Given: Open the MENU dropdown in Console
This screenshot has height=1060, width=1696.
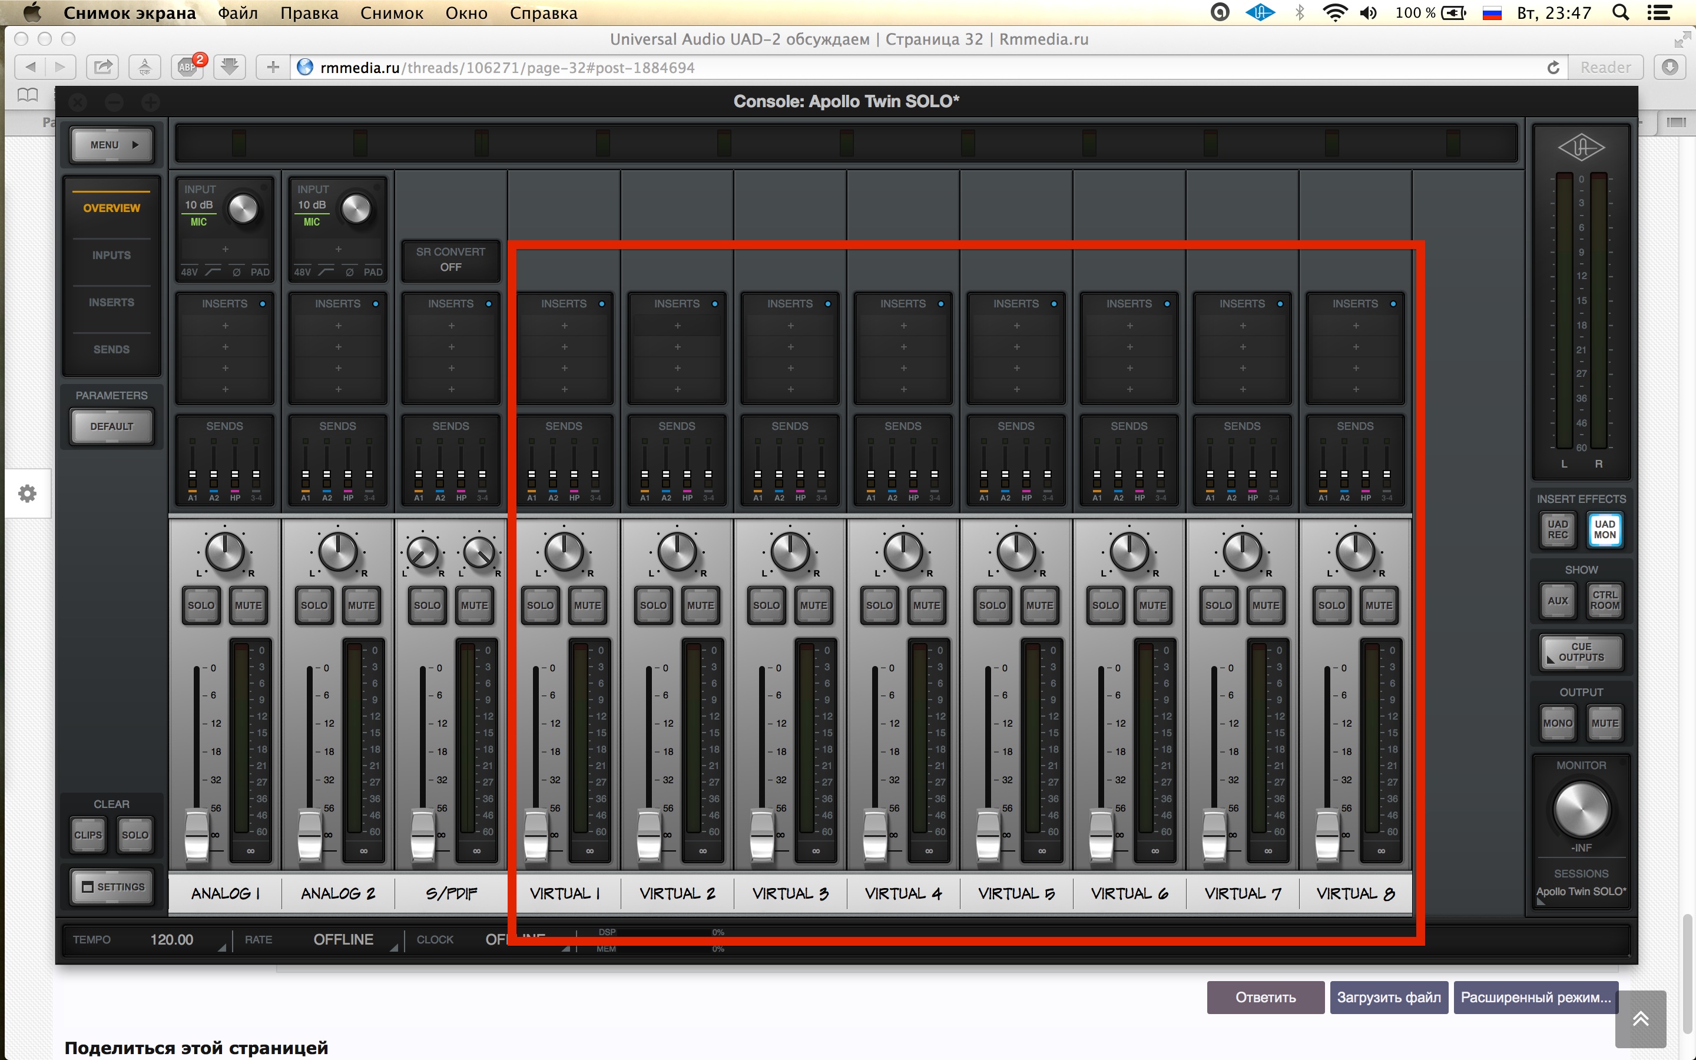Looking at the screenshot, I should [112, 144].
